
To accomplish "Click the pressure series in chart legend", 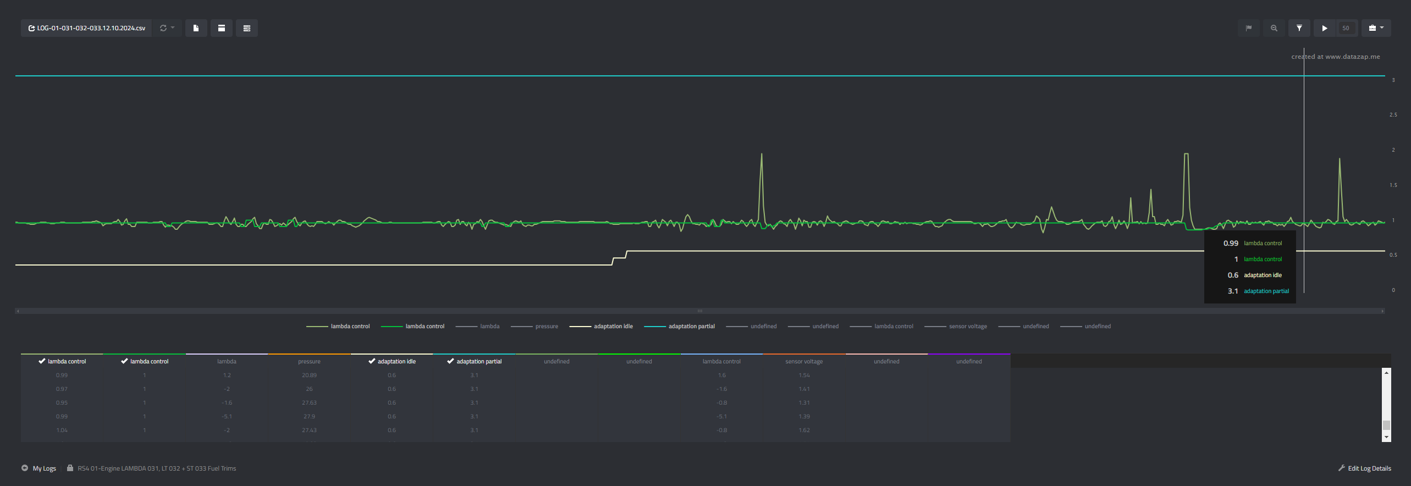I will [x=546, y=327].
